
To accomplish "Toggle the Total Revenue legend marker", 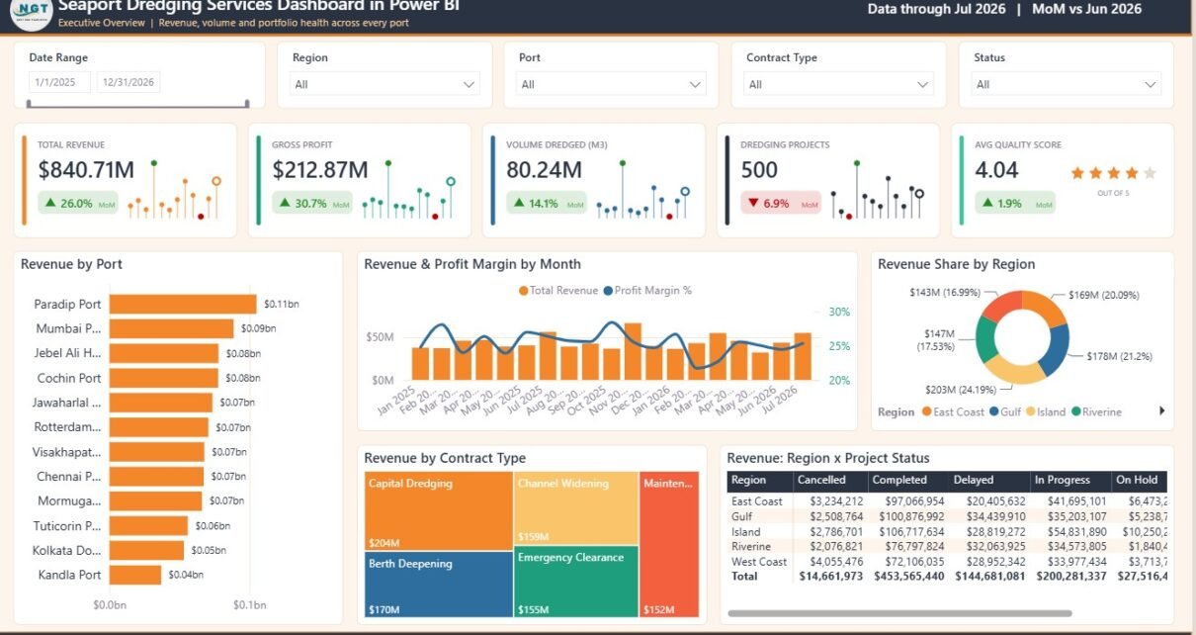I will point(524,291).
